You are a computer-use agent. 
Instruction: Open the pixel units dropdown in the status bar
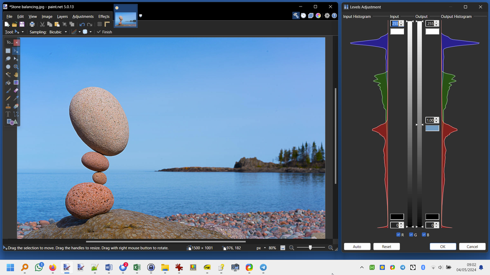coord(261,247)
